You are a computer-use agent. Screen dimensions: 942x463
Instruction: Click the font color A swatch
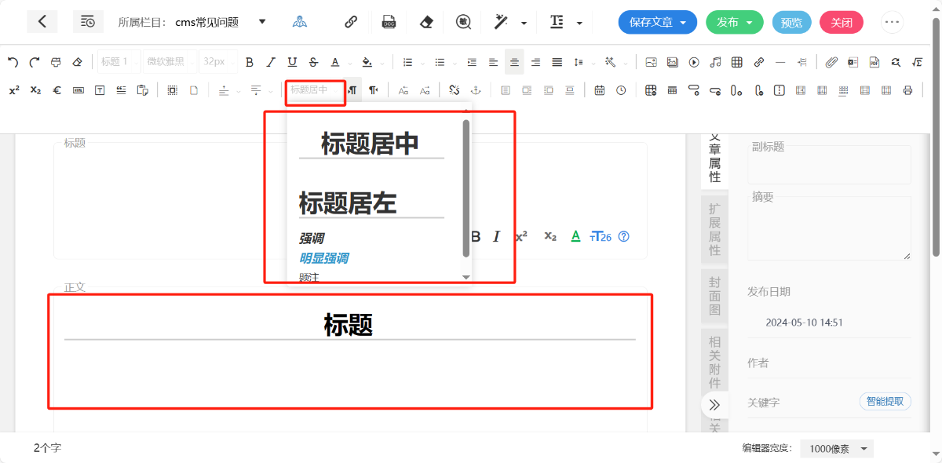coord(335,62)
